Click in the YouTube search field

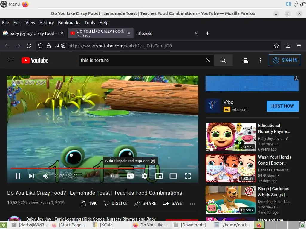143,60
